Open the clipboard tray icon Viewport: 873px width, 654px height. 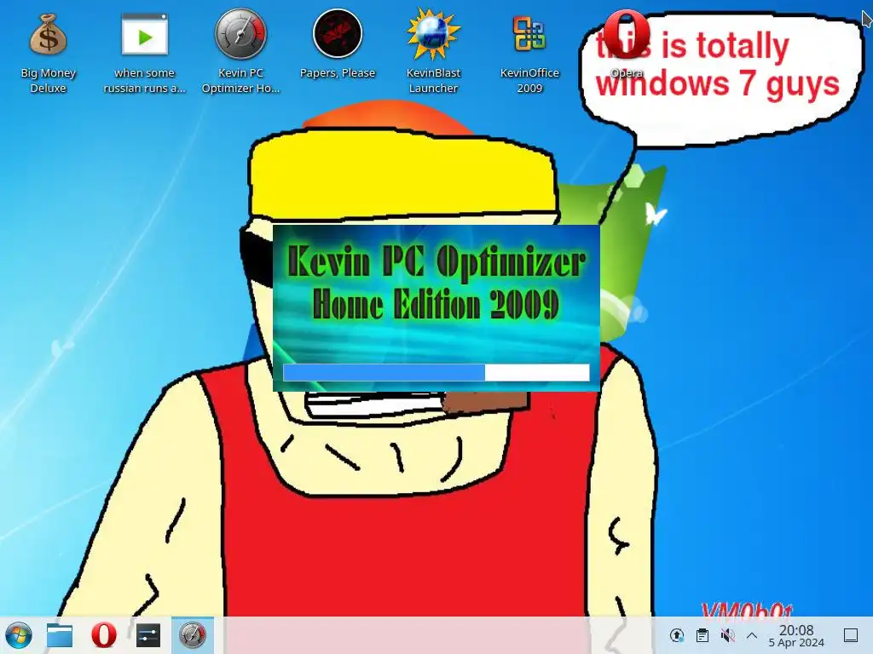pyautogui.click(x=702, y=635)
